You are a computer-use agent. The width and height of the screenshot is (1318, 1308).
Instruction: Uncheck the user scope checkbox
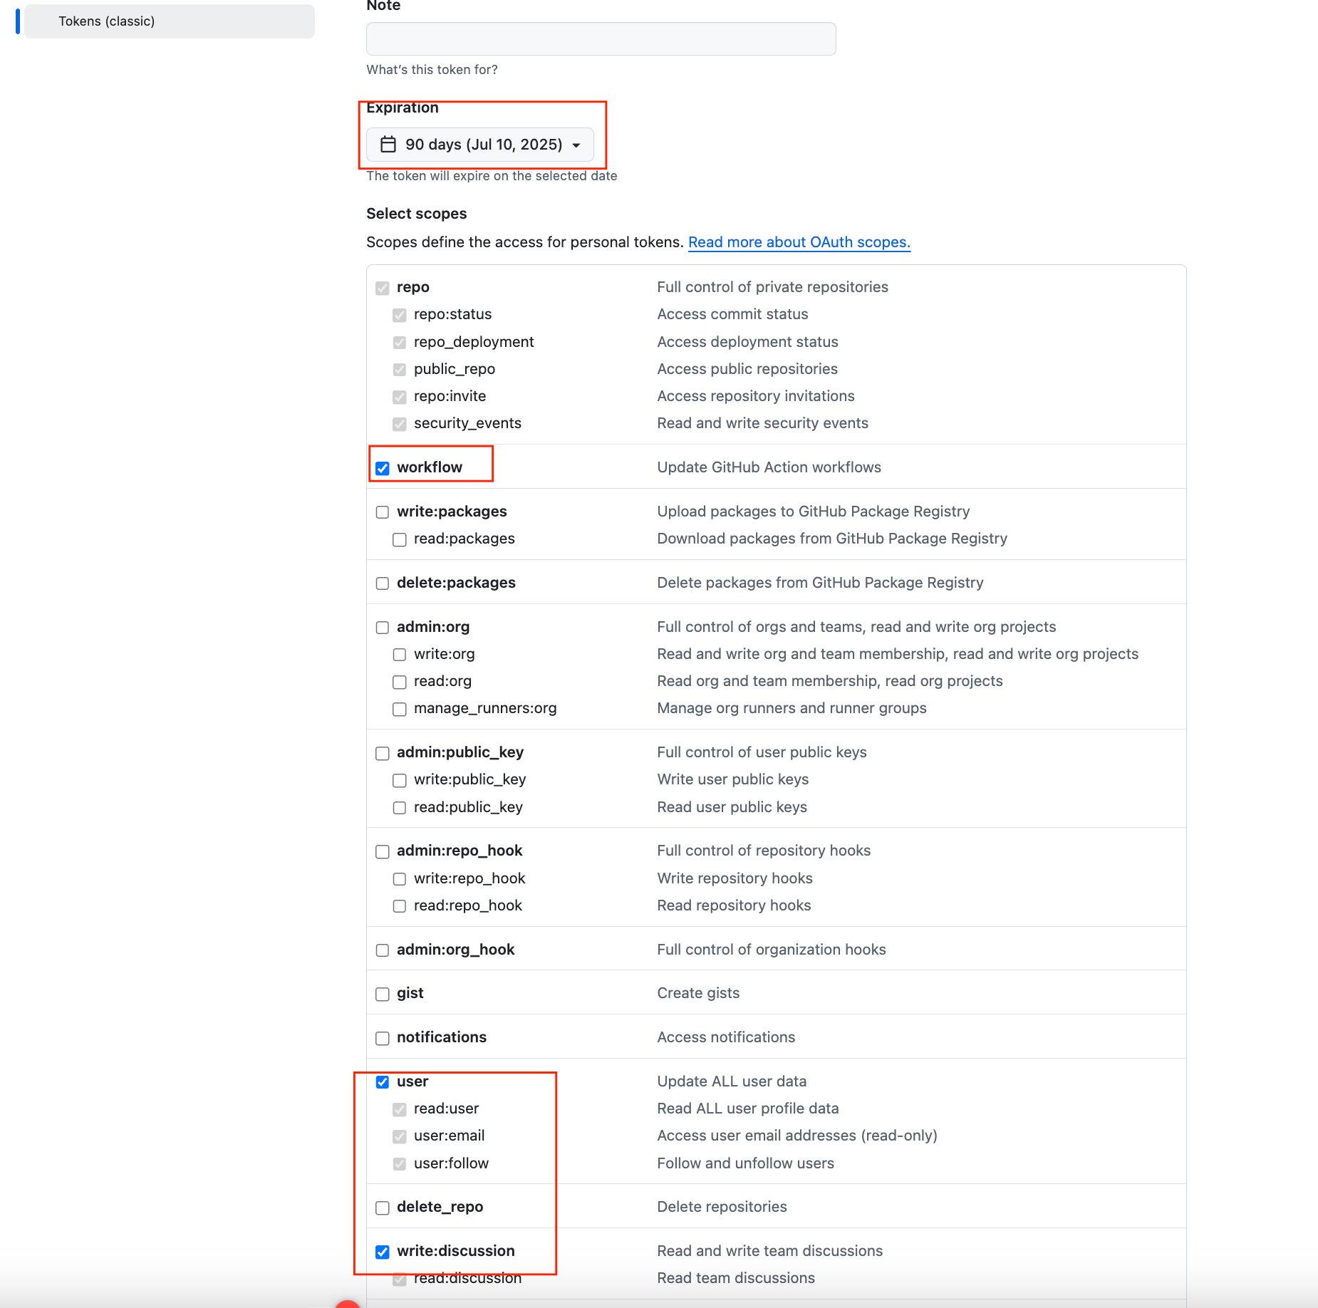(383, 1082)
